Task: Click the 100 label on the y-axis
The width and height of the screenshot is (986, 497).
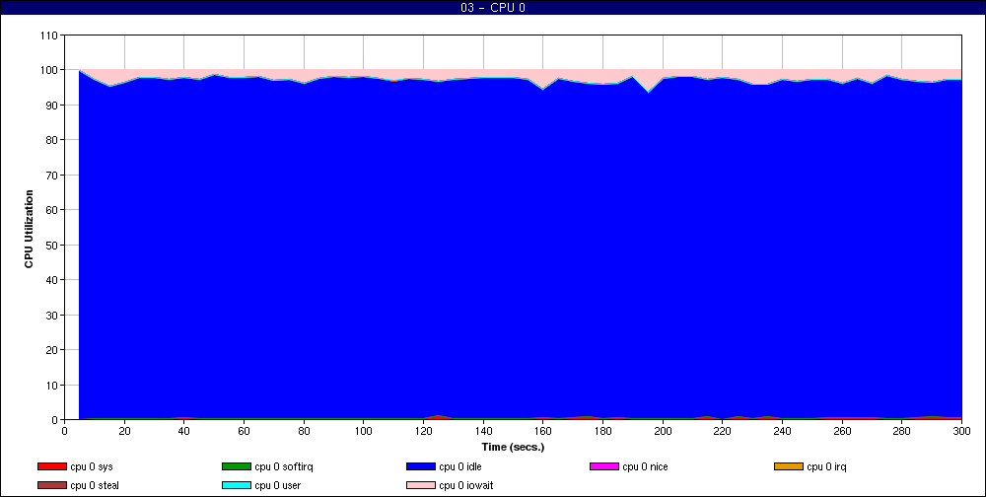Action: click(49, 70)
